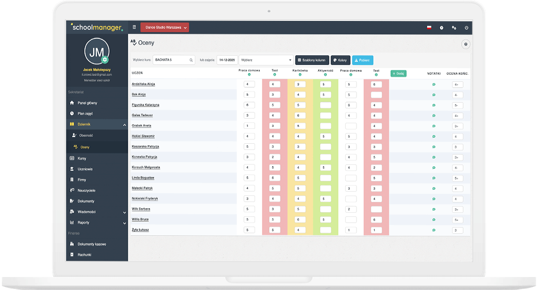Image resolution: width=538 pixels, height=290 pixels.
Task: Open settings gears icon in top bar
Action: 454,28
